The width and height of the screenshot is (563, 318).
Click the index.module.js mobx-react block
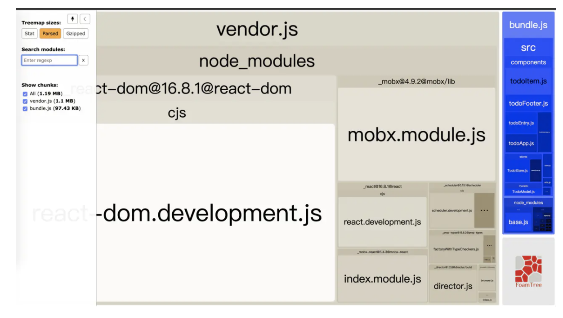click(x=382, y=278)
